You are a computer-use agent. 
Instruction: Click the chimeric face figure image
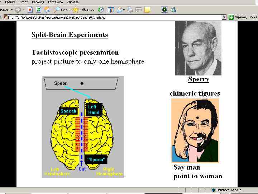point(195,130)
